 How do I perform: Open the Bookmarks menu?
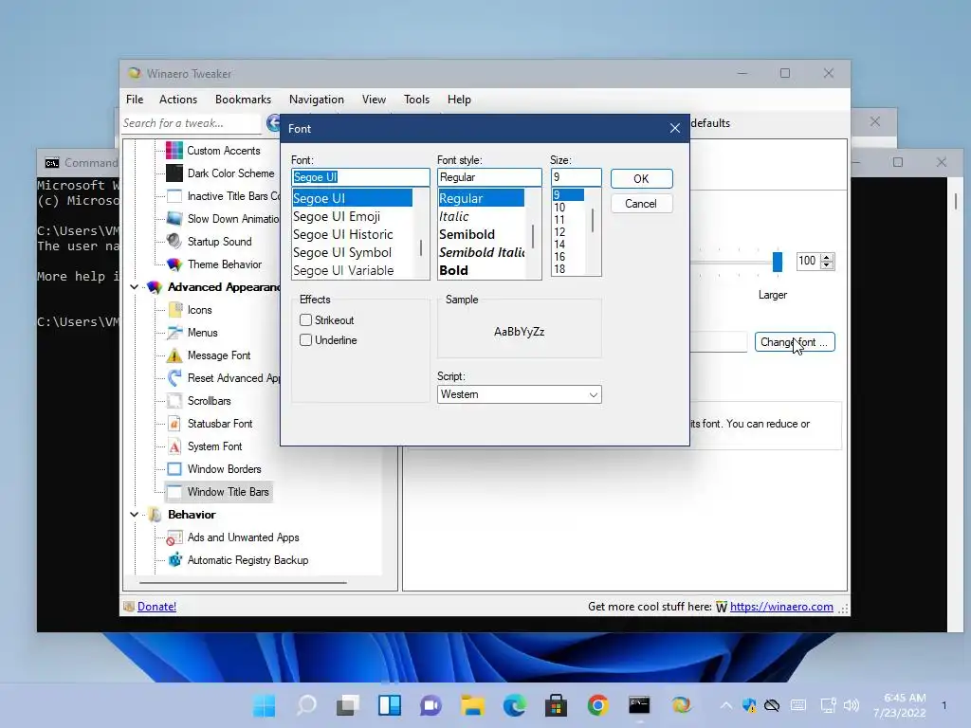244,99
